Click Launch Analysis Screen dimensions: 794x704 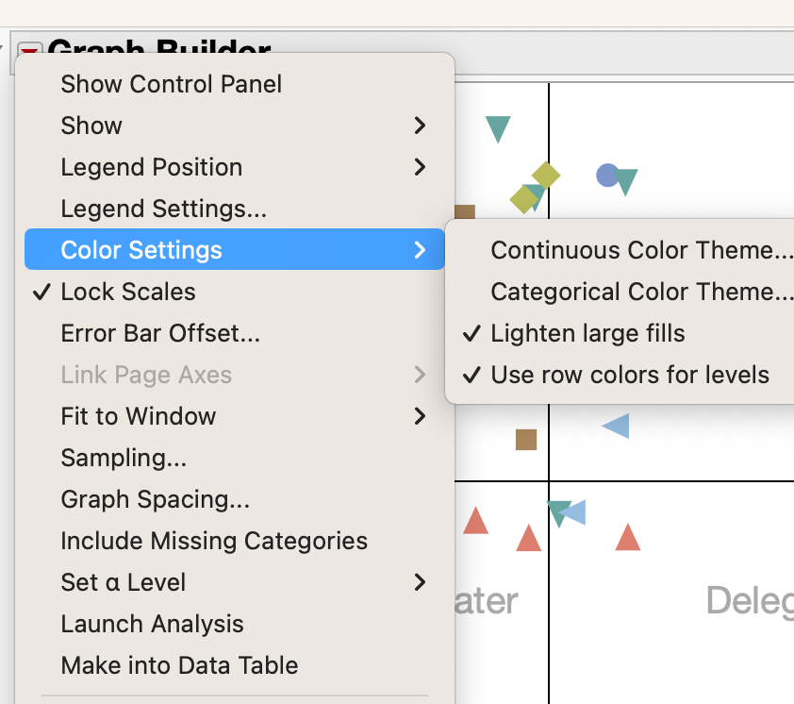152,624
